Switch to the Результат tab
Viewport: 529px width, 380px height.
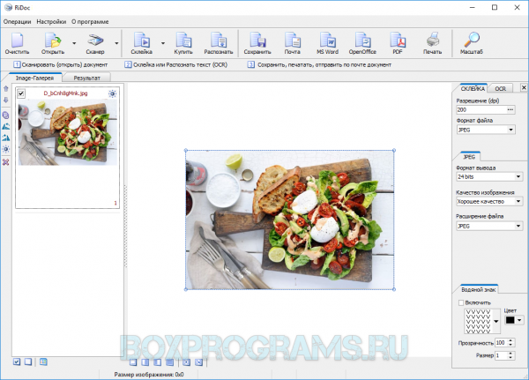86,78
